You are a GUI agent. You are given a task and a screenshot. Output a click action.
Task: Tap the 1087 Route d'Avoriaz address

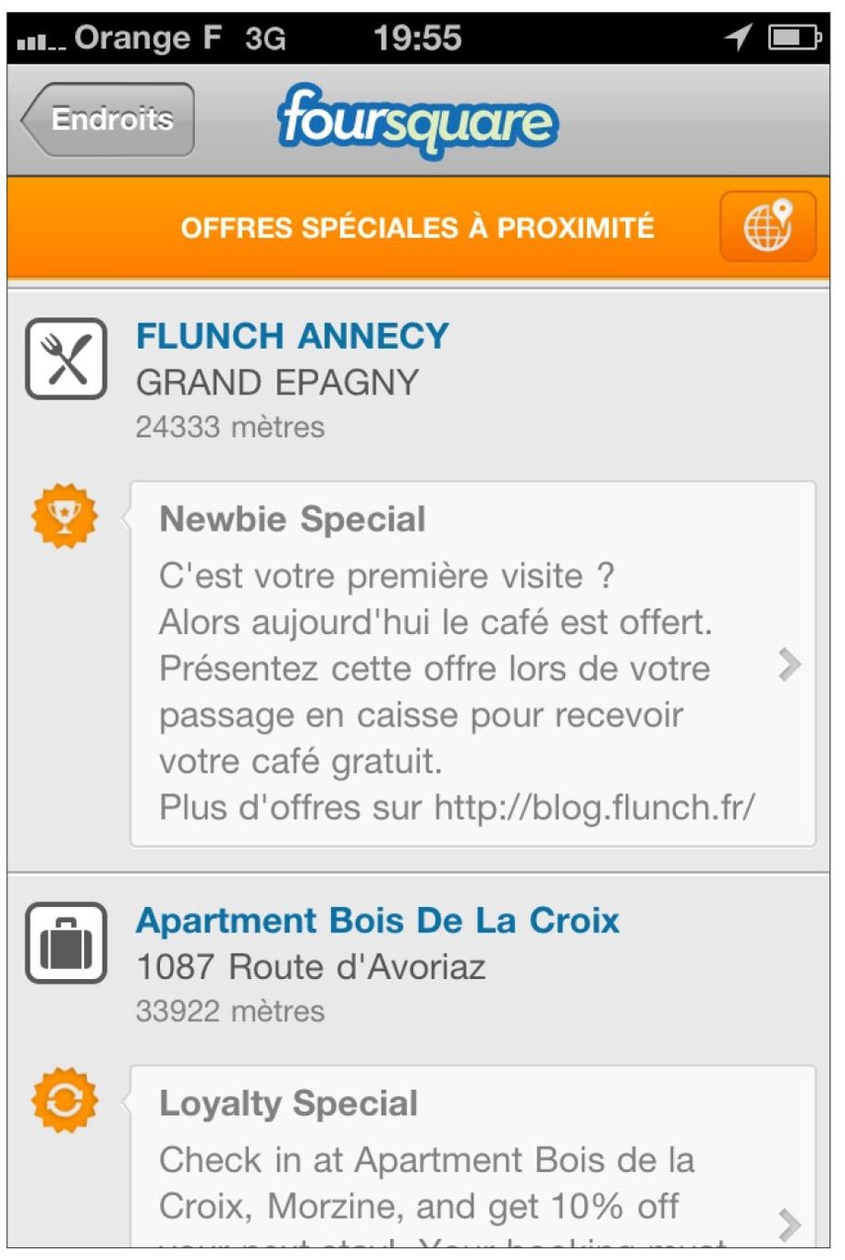pos(311,967)
